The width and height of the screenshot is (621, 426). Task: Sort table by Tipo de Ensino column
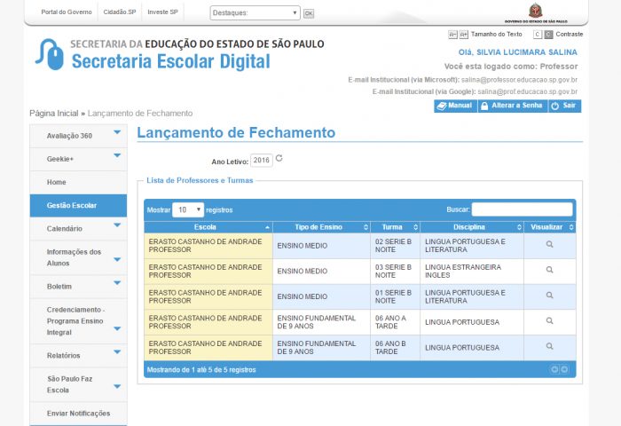321,227
